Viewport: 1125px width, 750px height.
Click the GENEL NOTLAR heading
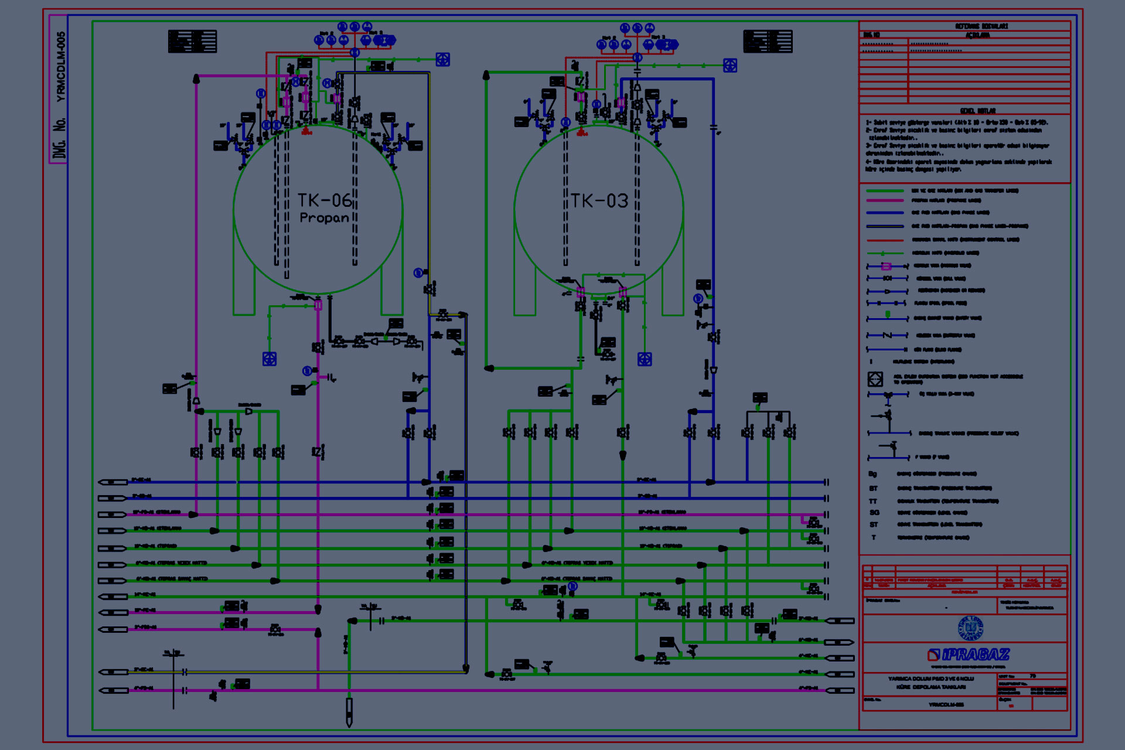pos(977,111)
